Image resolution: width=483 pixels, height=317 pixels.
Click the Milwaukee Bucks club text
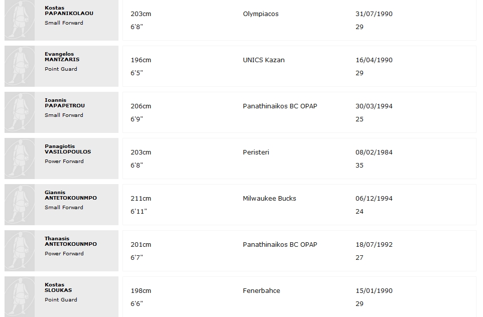pyautogui.click(x=269, y=199)
